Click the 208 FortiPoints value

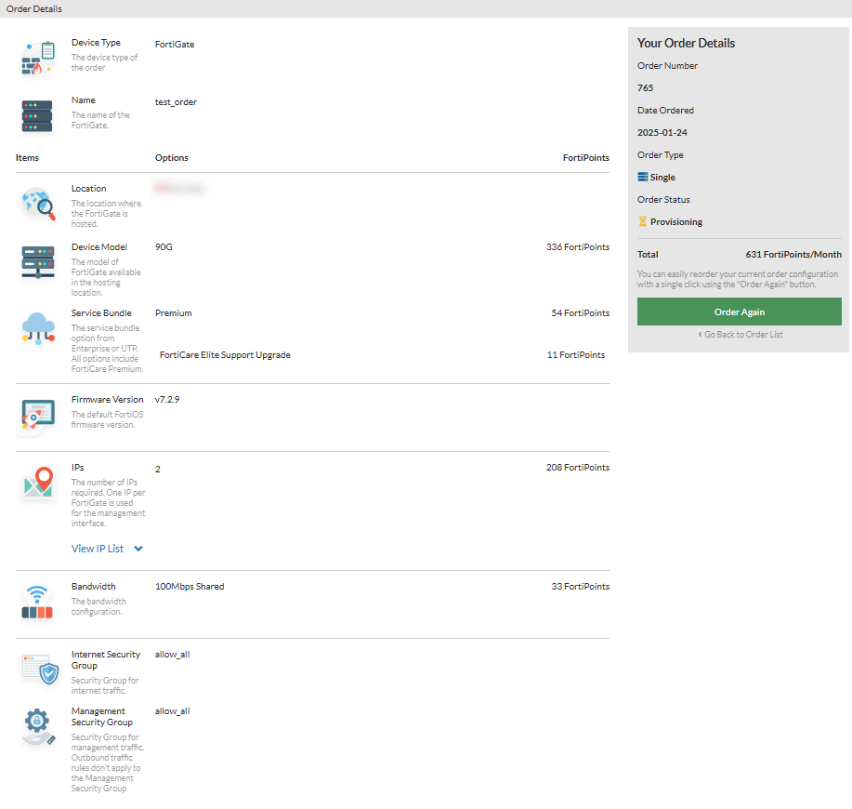coord(578,468)
